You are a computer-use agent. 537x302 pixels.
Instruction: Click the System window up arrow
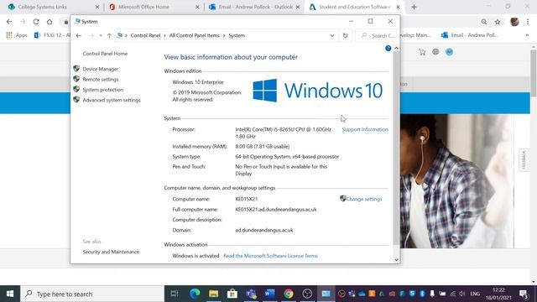click(109, 35)
